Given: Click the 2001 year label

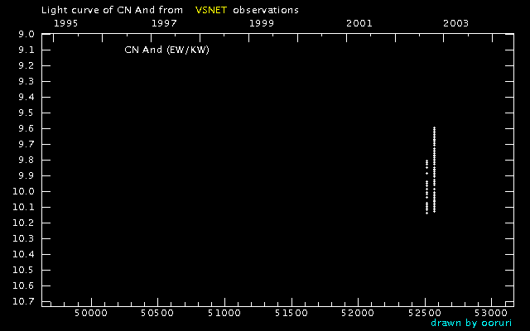Looking at the screenshot, I should tap(359, 22).
